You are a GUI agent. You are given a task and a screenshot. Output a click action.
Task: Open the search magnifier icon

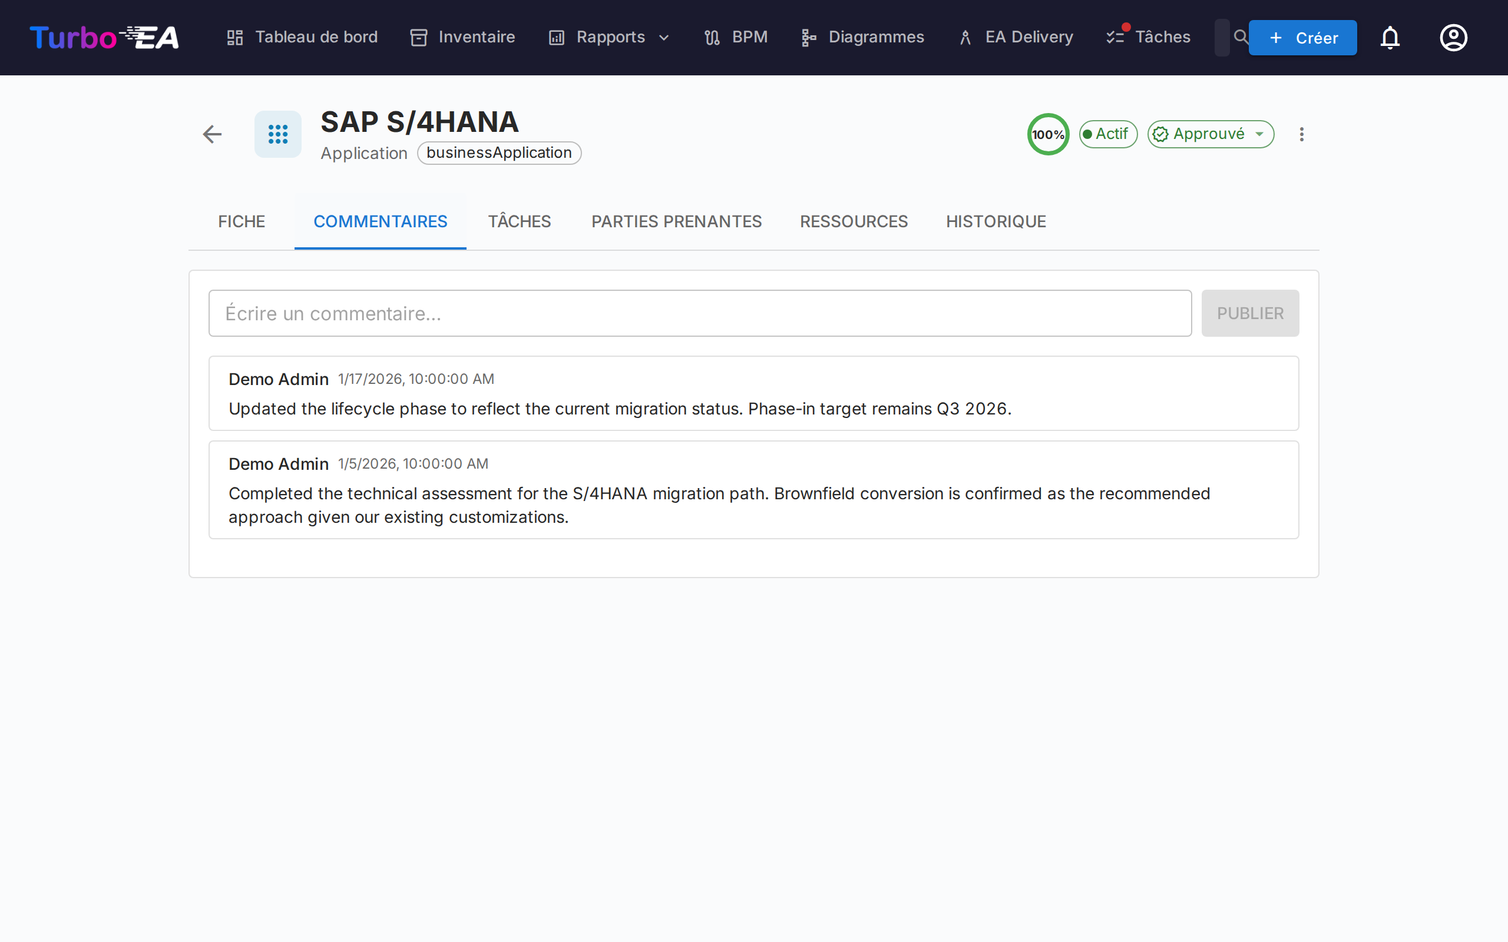pyautogui.click(x=1241, y=37)
